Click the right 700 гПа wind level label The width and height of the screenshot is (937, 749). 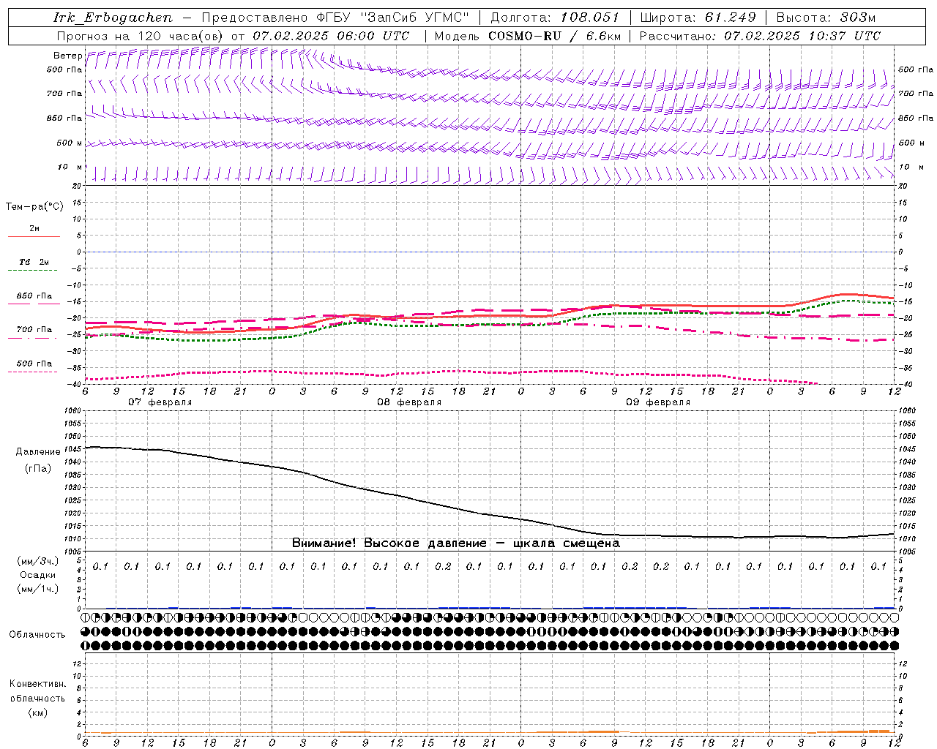coord(915,94)
